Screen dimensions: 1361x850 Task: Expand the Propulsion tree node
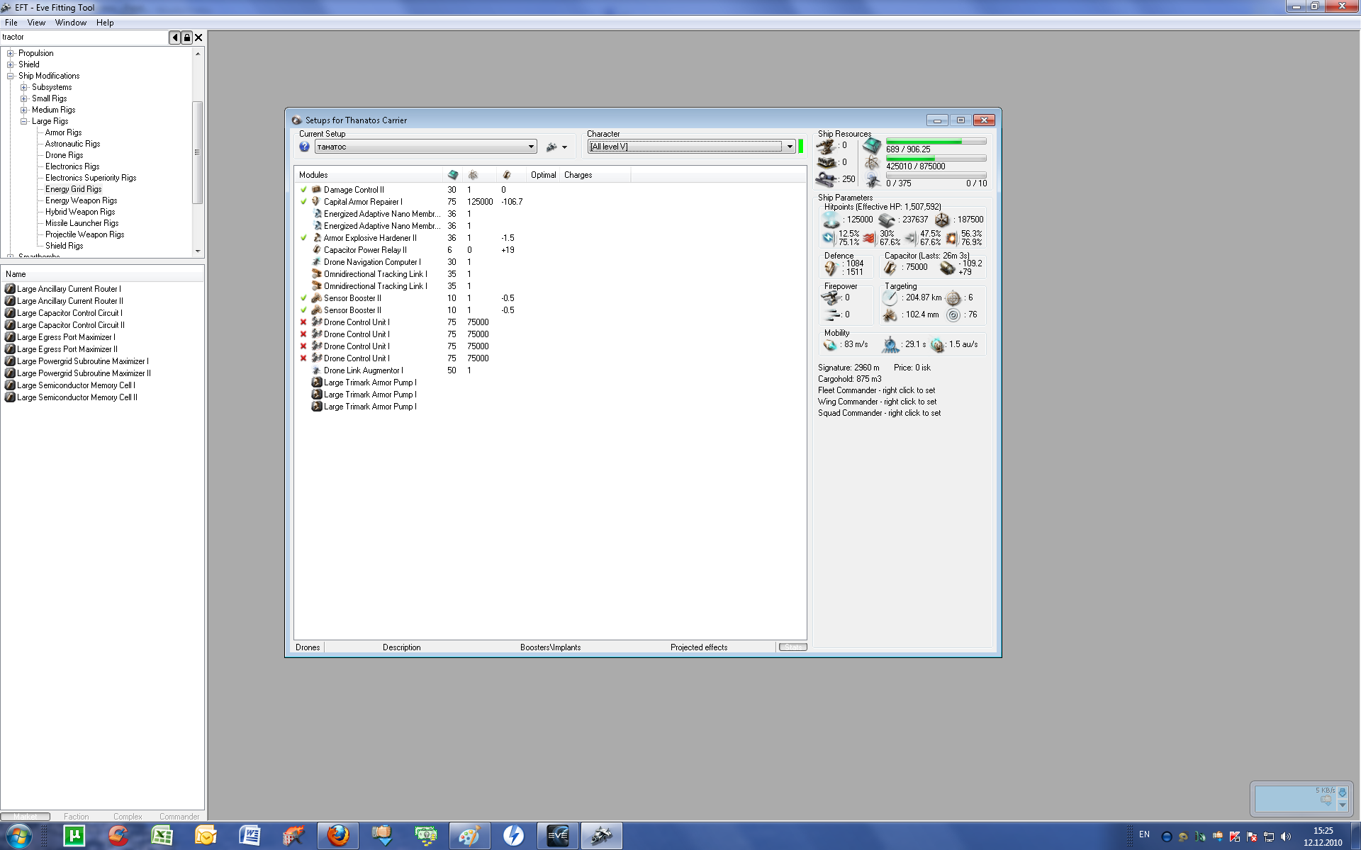coord(11,53)
